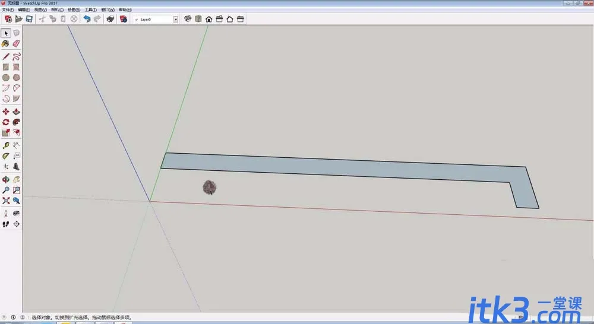Screen dimensions: 594x324
Task: Choose the Offset tool
Action: (x=16, y=132)
